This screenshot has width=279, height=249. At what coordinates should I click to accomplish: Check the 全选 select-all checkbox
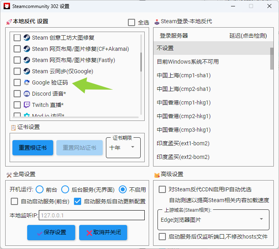(x=132, y=22)
